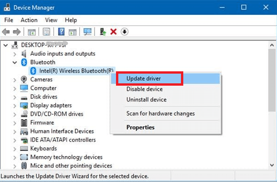This screenshot has height=182, width=277.
Task: Click the Disk drives icon
Action: [x=24, y=98]
